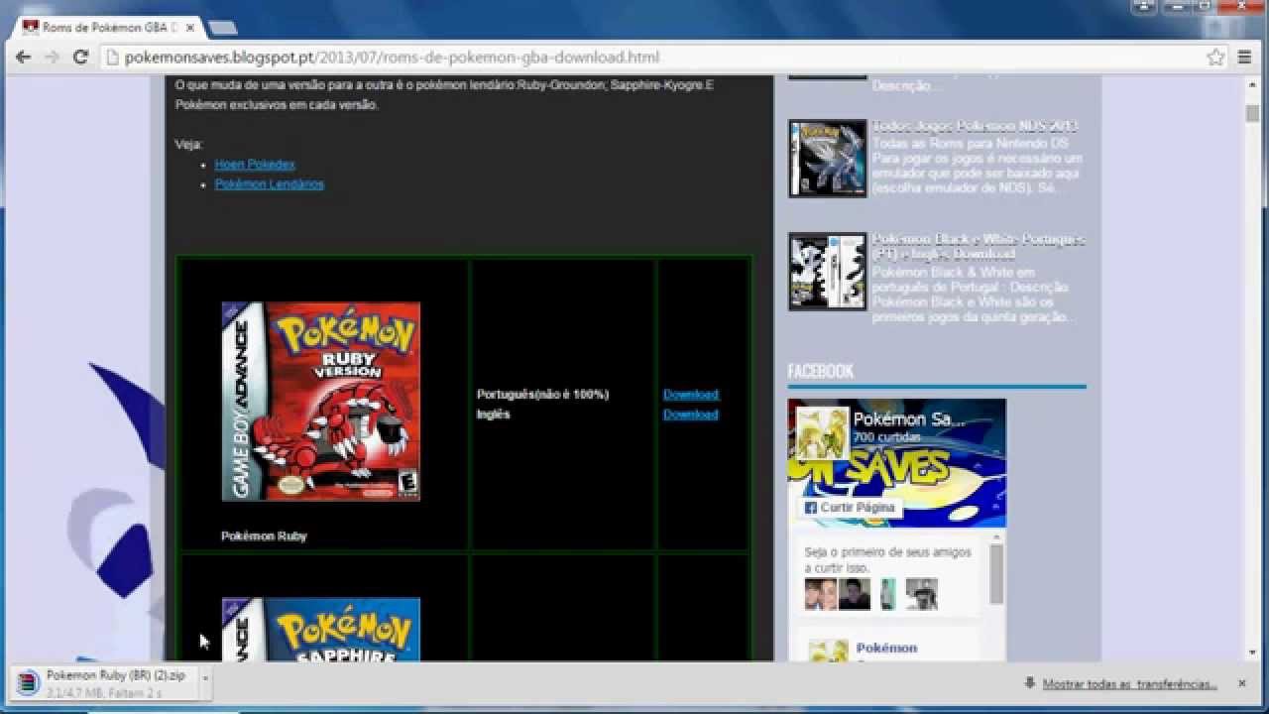This screenshot has height=714, width=1269.
Task: Click the Pokémon Sapphire box art image
Action: (x=320, y=630)
